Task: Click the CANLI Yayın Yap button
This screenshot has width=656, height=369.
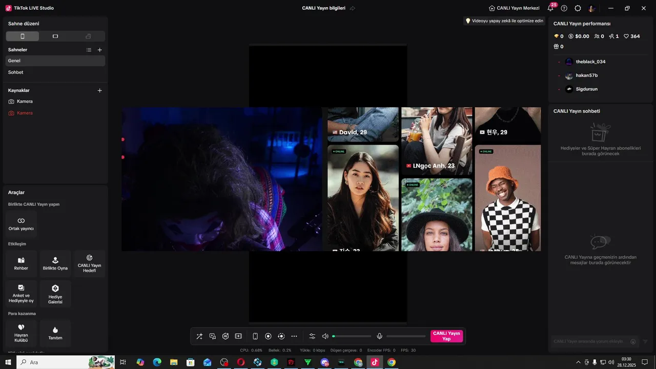Action: [x=446, y=336]
